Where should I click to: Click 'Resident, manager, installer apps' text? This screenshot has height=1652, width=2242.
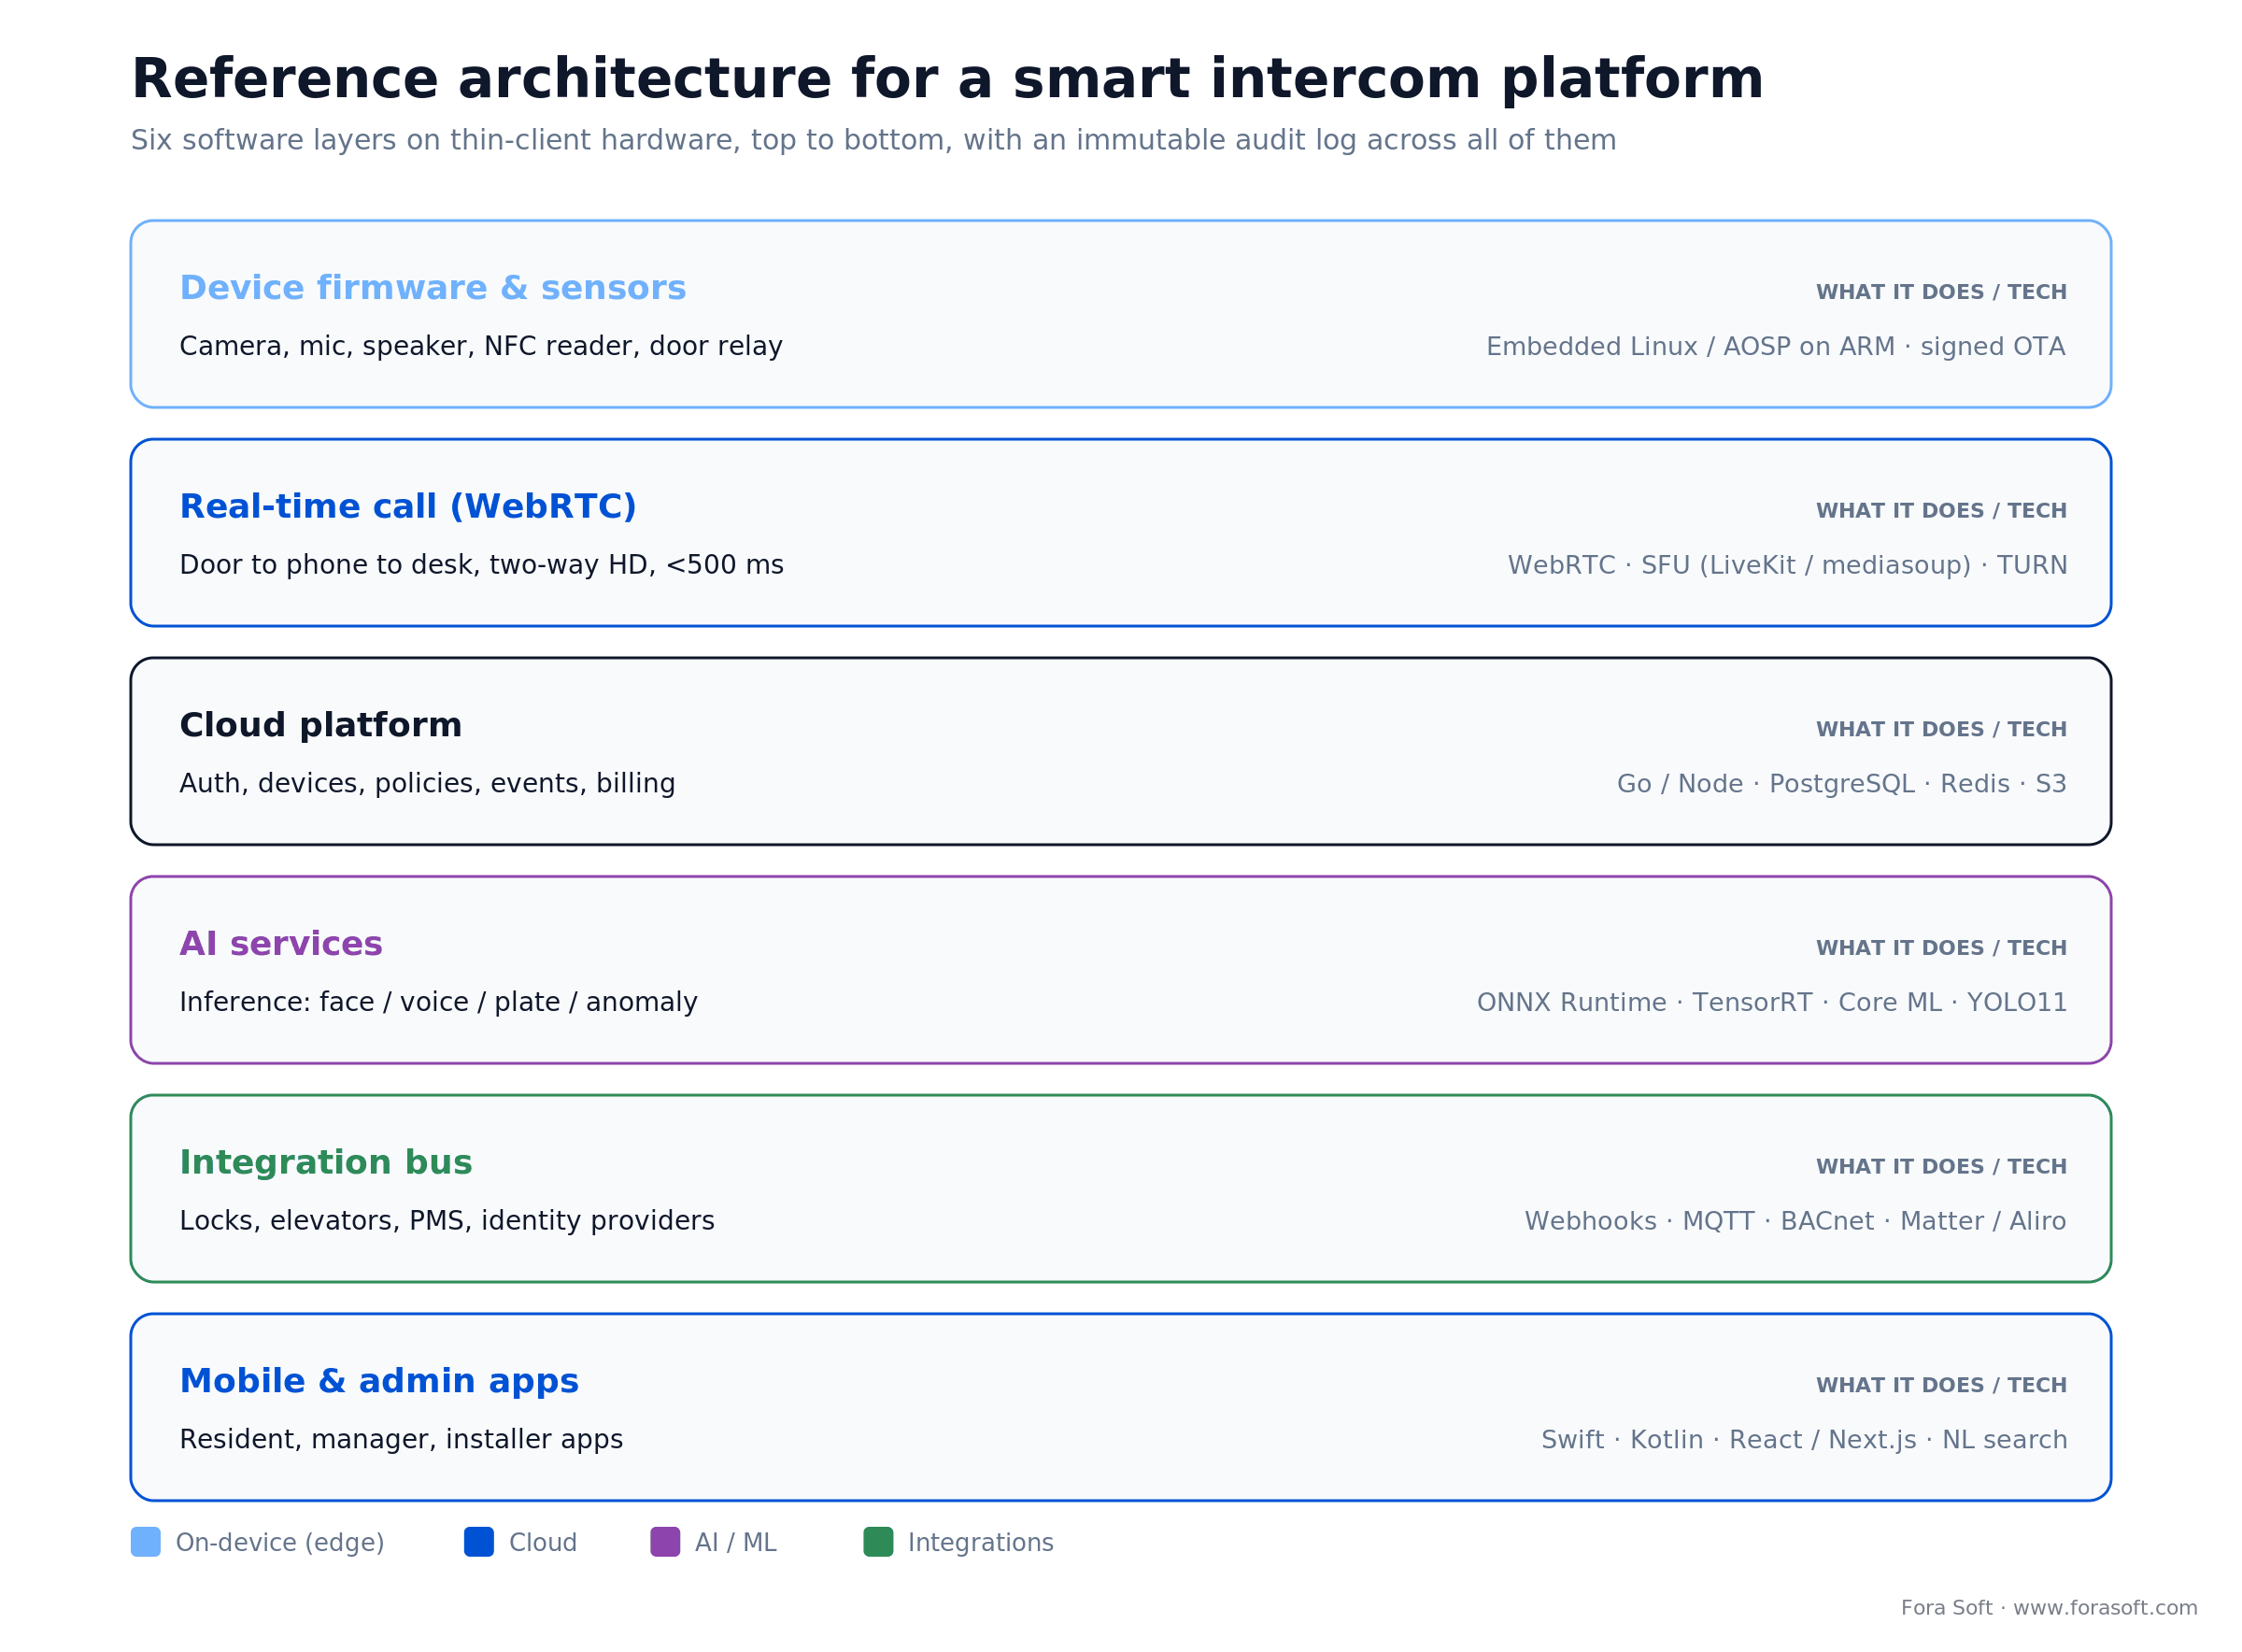401,1440
